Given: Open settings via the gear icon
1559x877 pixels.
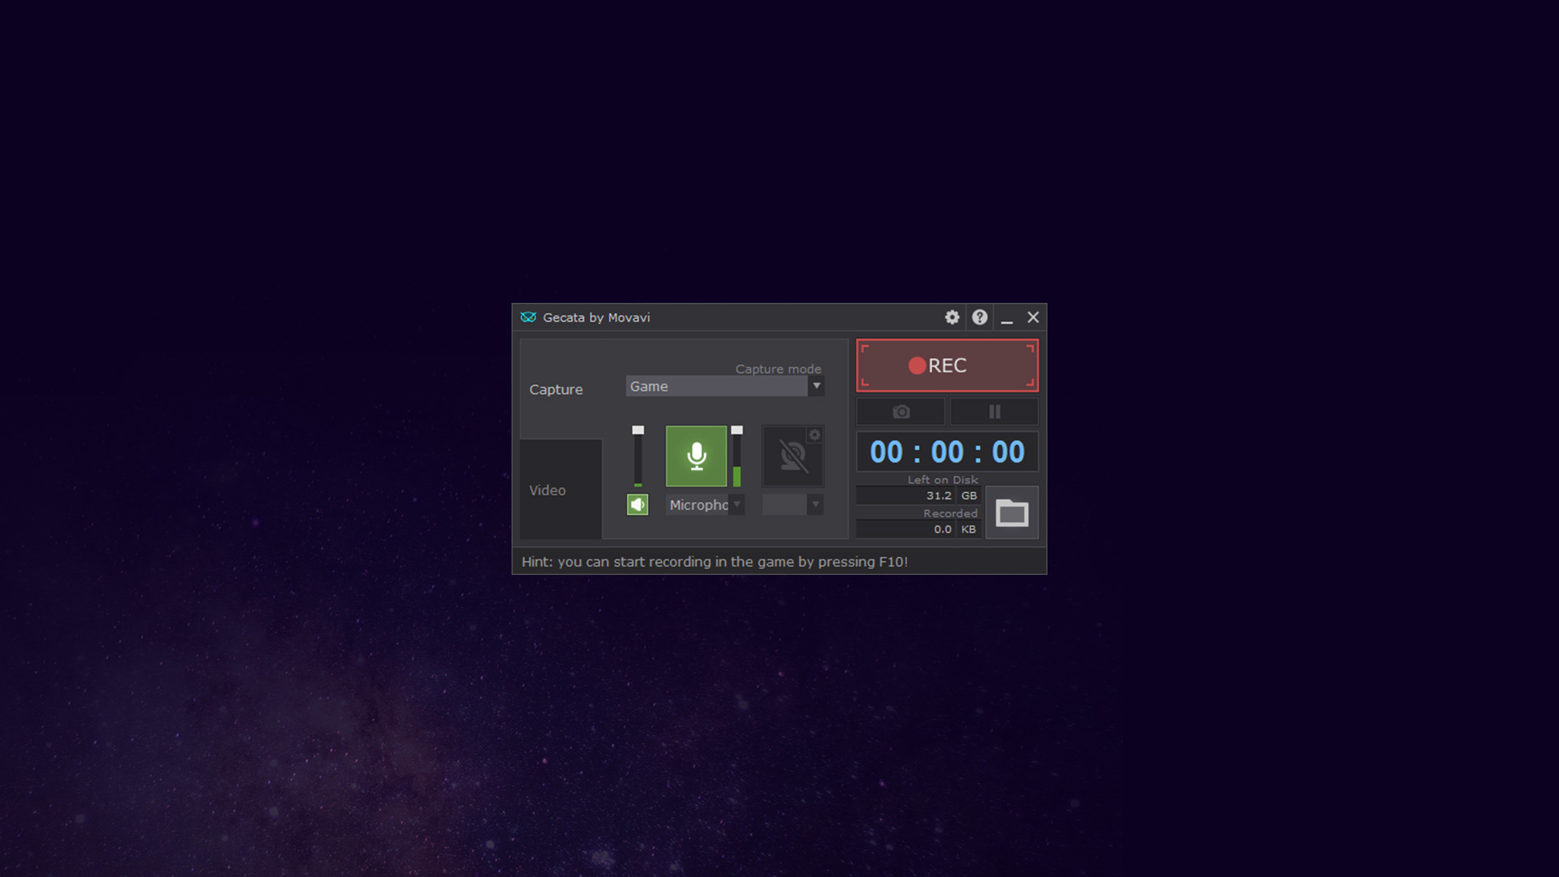Looking at the screenshot, I should (952, 318).
